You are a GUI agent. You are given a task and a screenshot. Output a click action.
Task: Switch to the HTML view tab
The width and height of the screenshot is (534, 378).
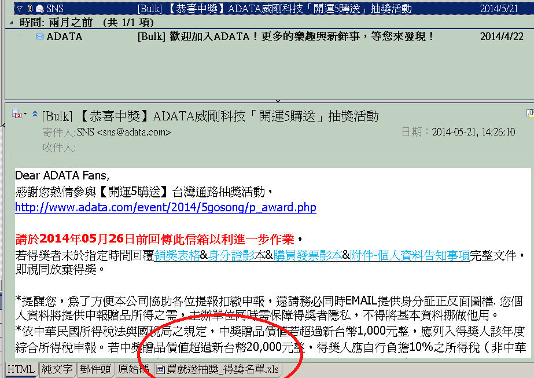pos(21,369)
